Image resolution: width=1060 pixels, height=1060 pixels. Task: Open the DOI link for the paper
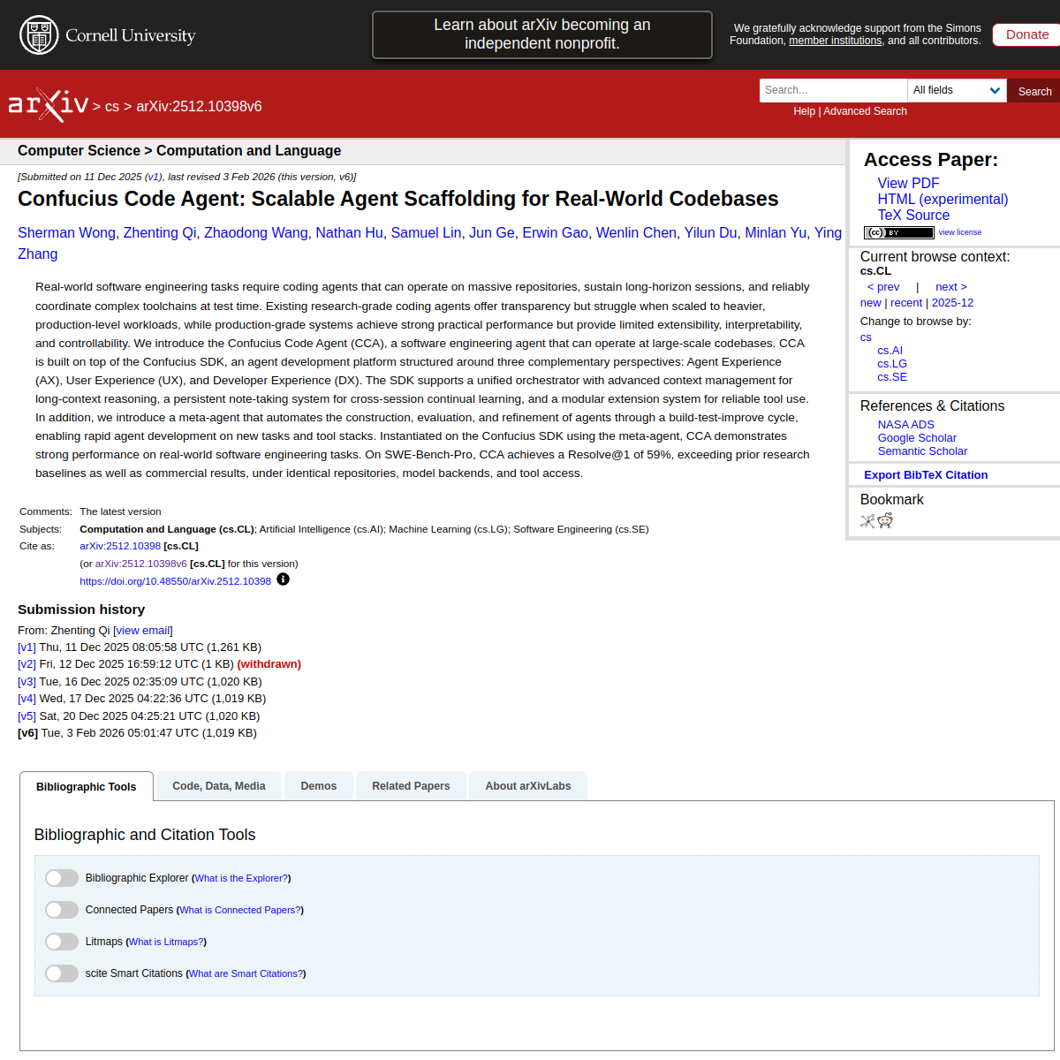(175, 581)
